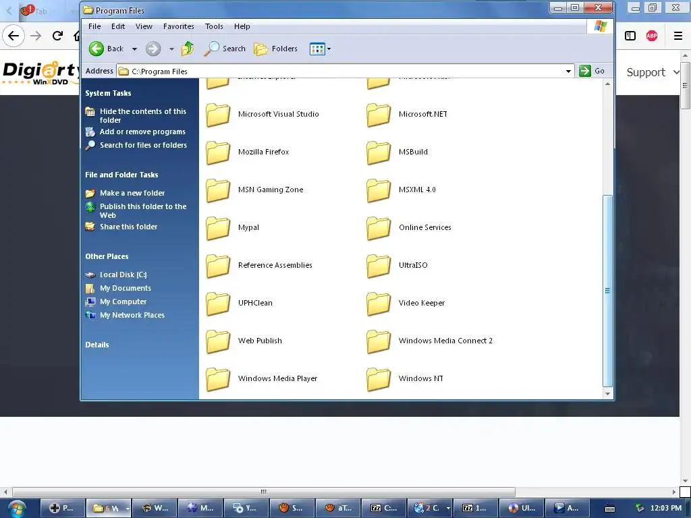Click Share this folder
This screenshot has height=518, width=691.
tap(128, 227)
